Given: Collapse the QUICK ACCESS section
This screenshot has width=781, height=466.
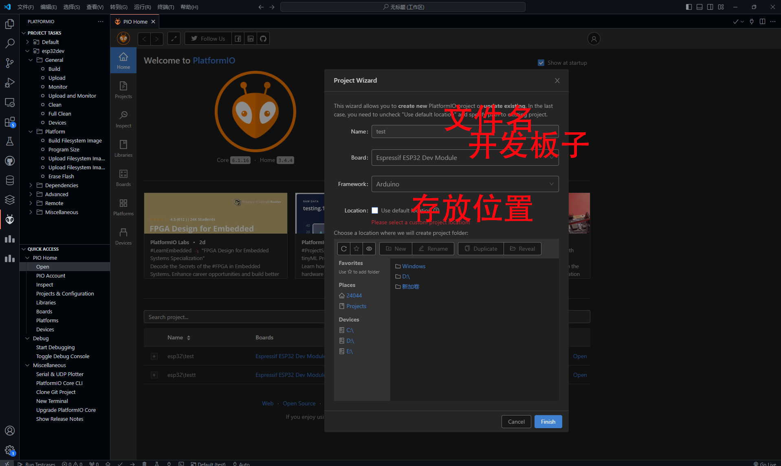Looking at the screenshot, I should coord(24,249).
